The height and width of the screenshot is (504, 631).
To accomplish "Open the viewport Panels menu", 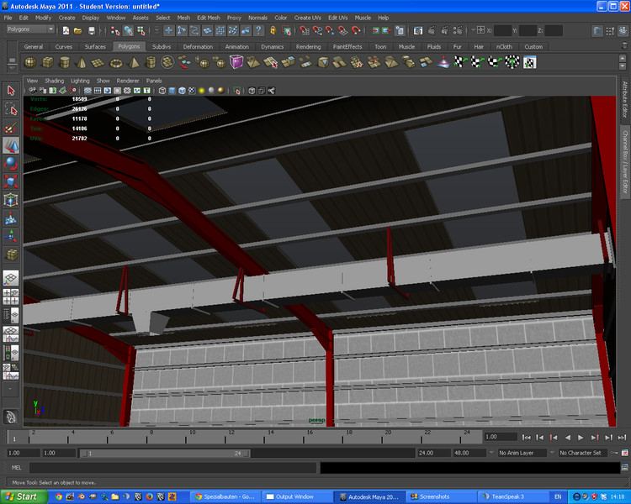I will coord(154,81).
